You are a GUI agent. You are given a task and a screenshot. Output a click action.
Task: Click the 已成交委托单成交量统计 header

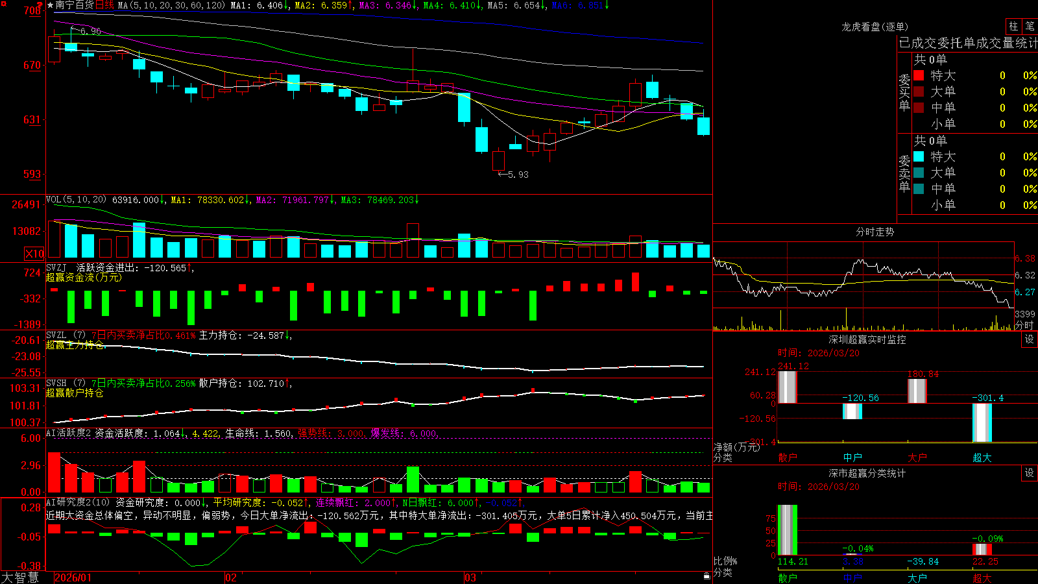pos(968,43)
